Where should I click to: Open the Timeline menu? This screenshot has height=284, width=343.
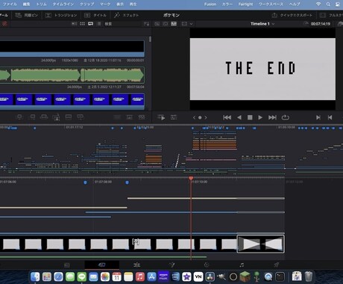[x=63, y=4]
